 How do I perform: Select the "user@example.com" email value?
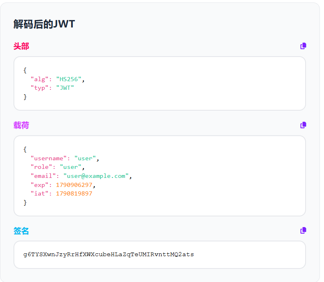96,176
